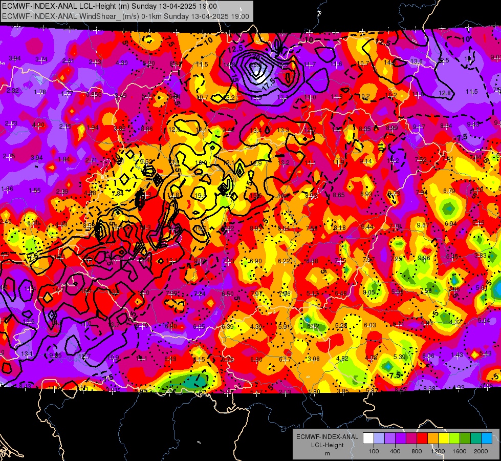Select the sky blue legend swatch
Screen dimensions: 501x461
487,438
